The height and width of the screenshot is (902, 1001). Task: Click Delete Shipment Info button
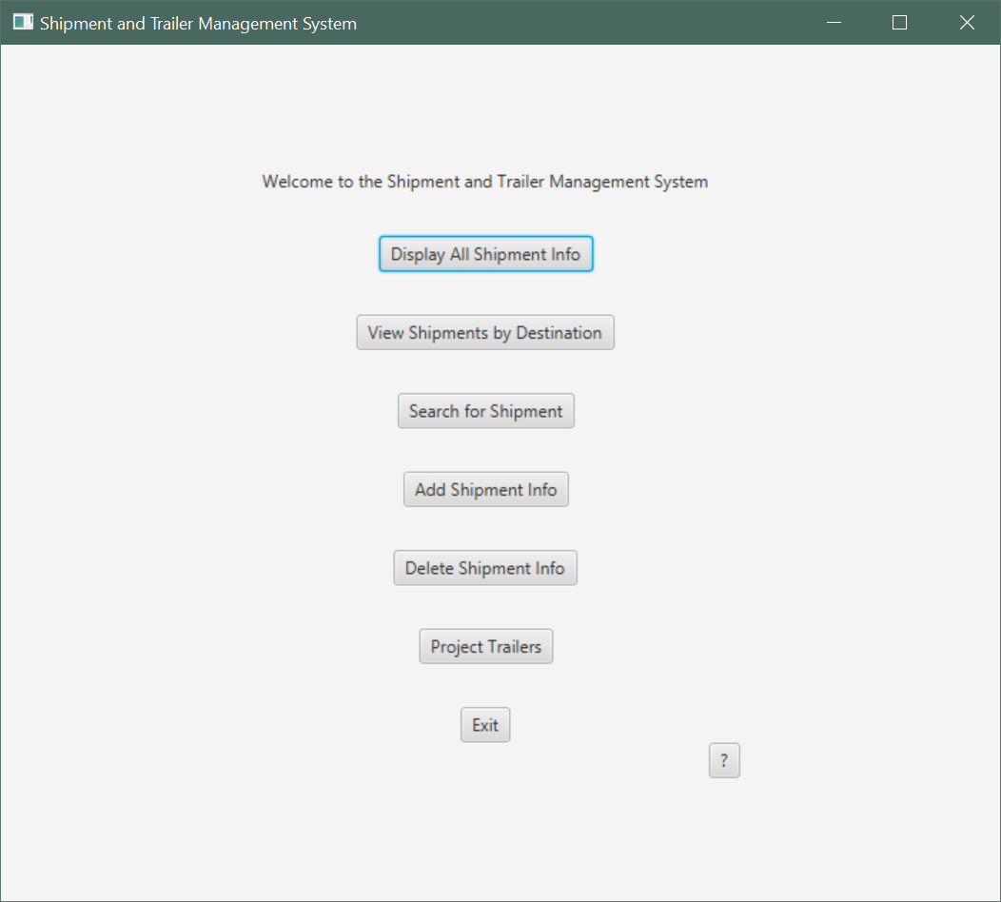tap(485, 568)
